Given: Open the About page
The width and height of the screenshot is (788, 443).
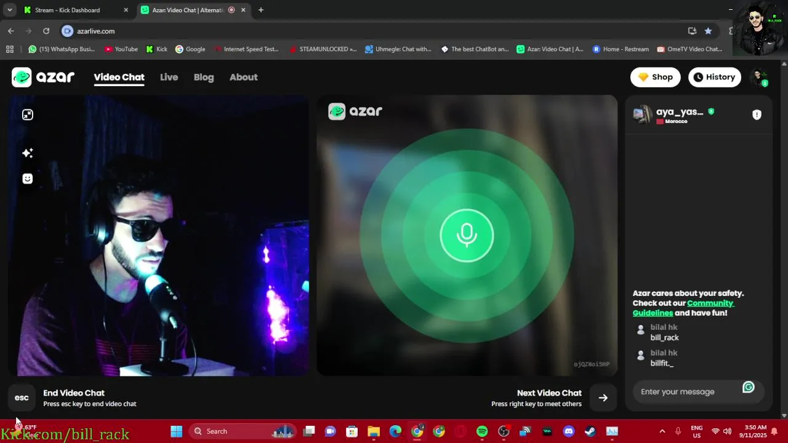Looking at the screenshot, I should click(x=243, y=77).
